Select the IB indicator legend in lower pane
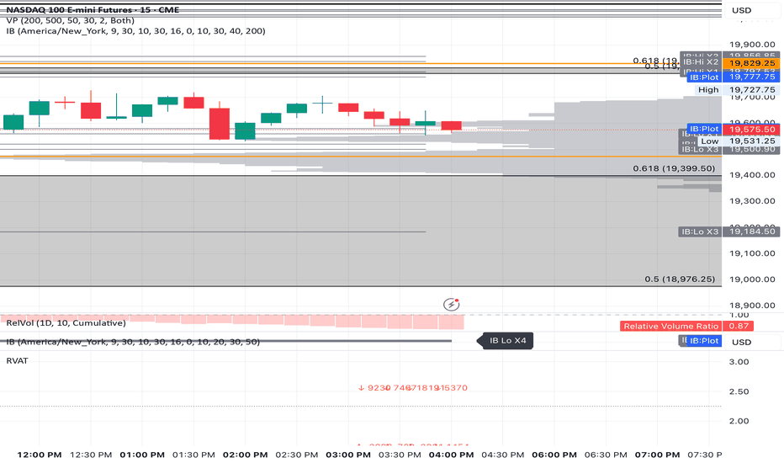The image size is (784, 463). click(x=133, y=342)
